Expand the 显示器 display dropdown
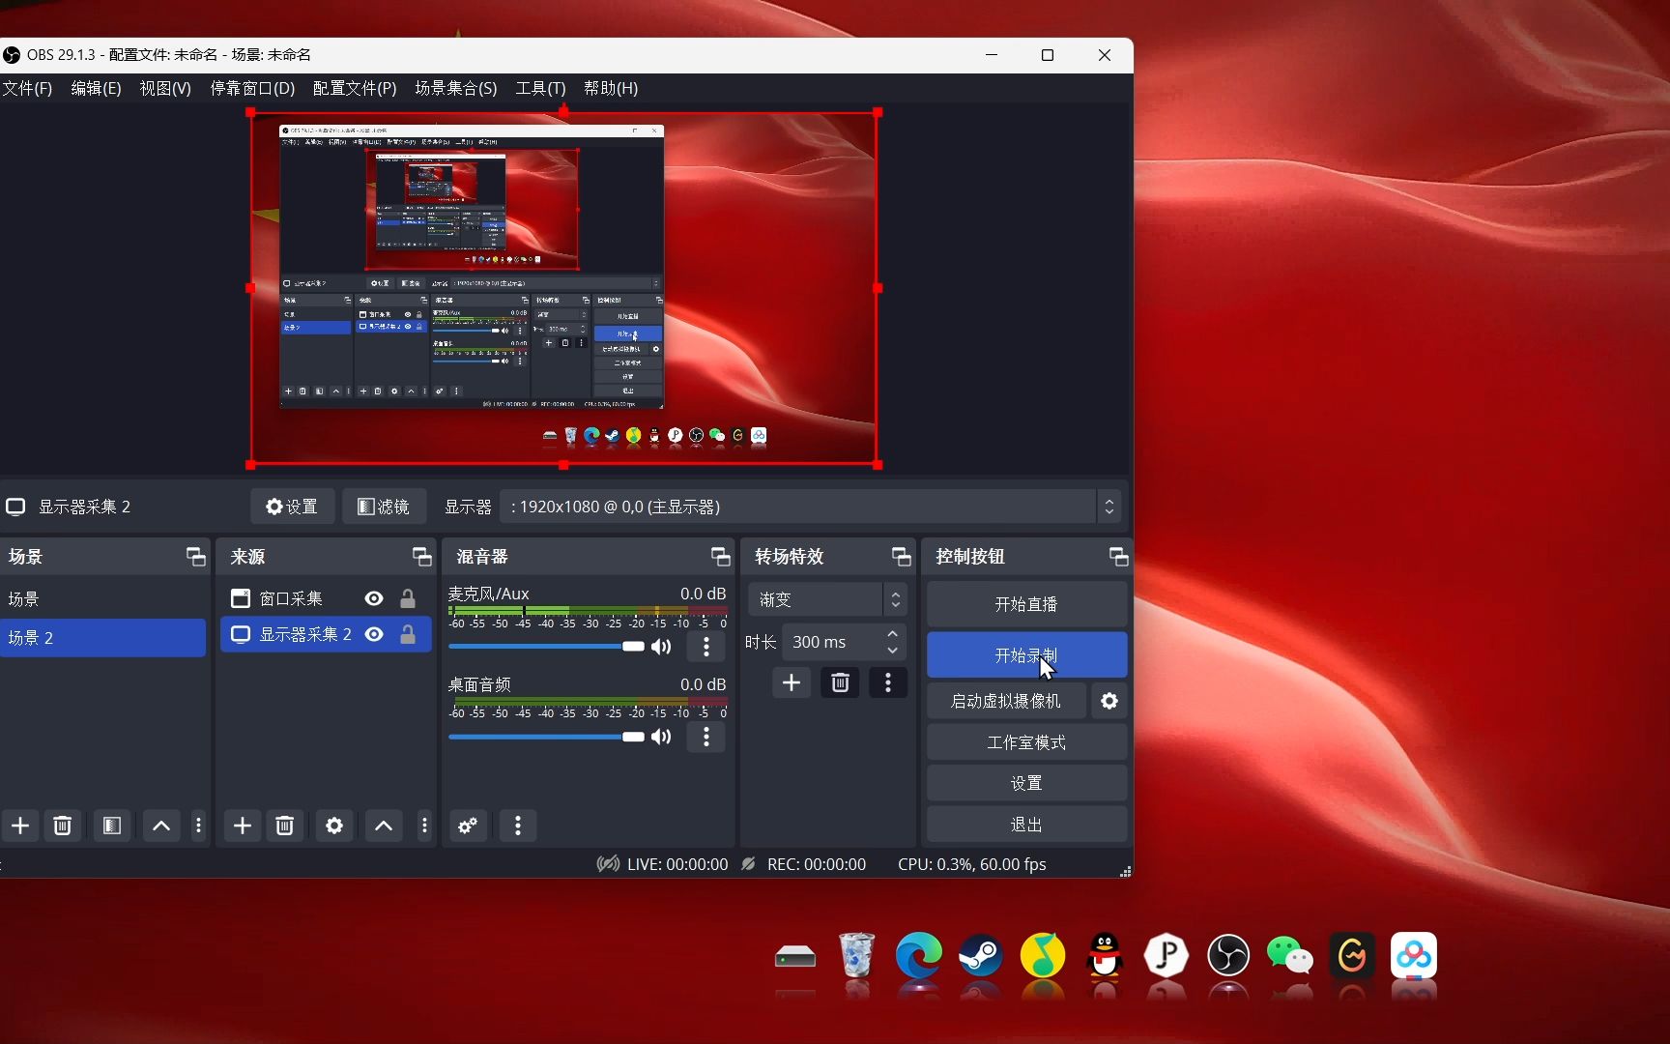 pos(1109,507)
